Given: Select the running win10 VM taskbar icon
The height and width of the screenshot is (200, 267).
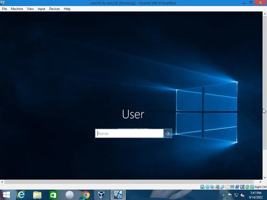Looking at the screenshot, I should (118, 195).
